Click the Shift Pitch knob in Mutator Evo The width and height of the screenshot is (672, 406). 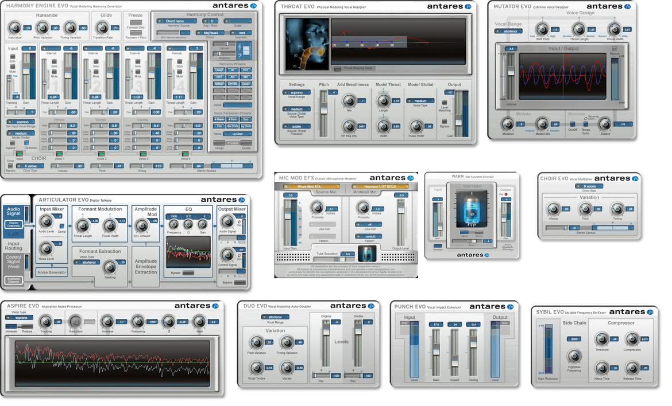542,29
